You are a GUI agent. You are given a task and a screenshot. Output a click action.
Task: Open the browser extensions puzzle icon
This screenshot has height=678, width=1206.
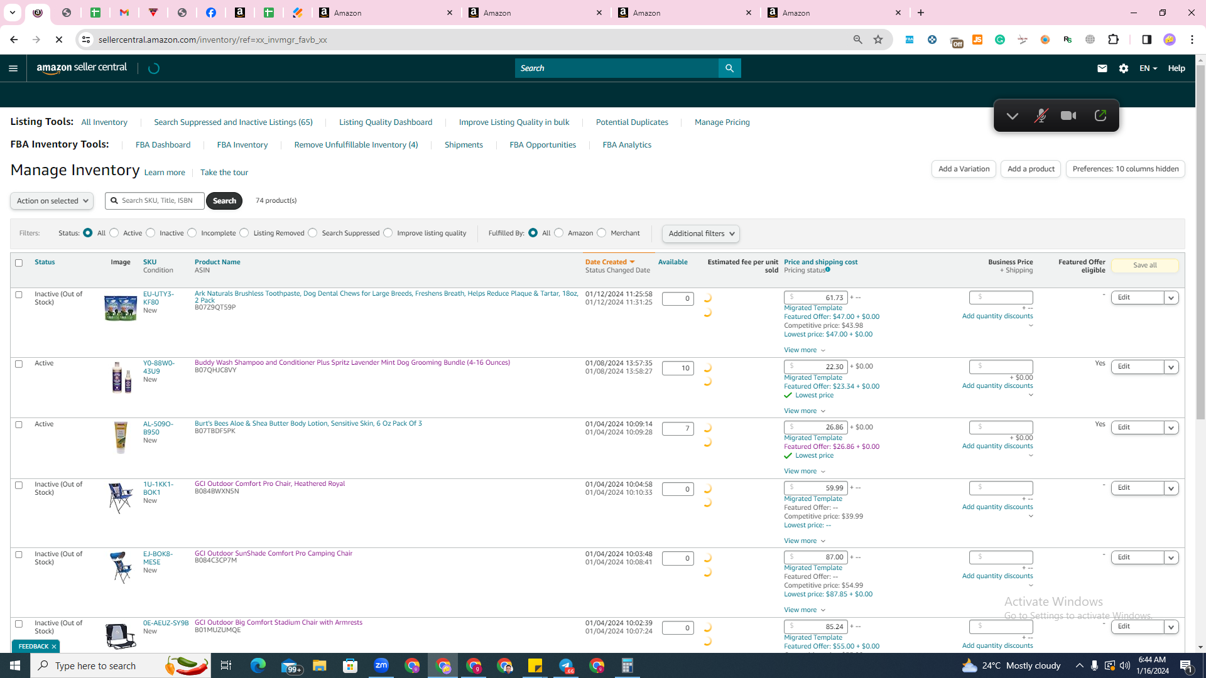(1114, 40)
